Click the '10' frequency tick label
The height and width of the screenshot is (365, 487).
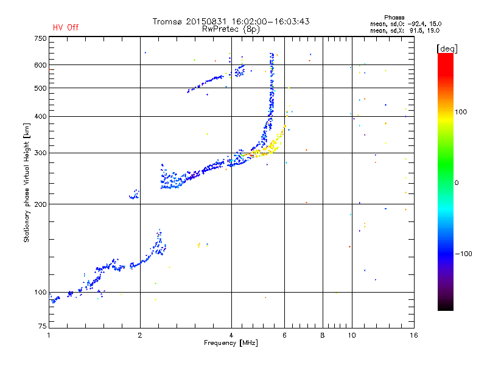pyautogui.click(x=352, y=335)
